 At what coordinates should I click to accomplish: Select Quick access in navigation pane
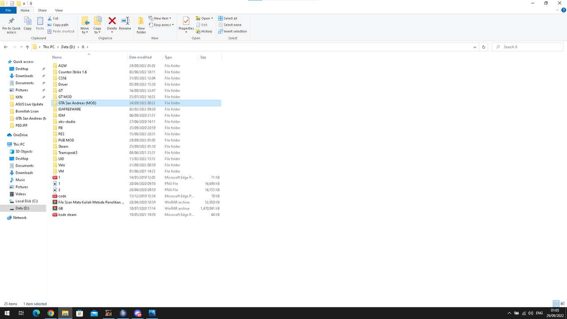23,62
